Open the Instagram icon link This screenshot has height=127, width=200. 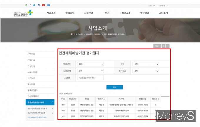click(x=39, y=5)
